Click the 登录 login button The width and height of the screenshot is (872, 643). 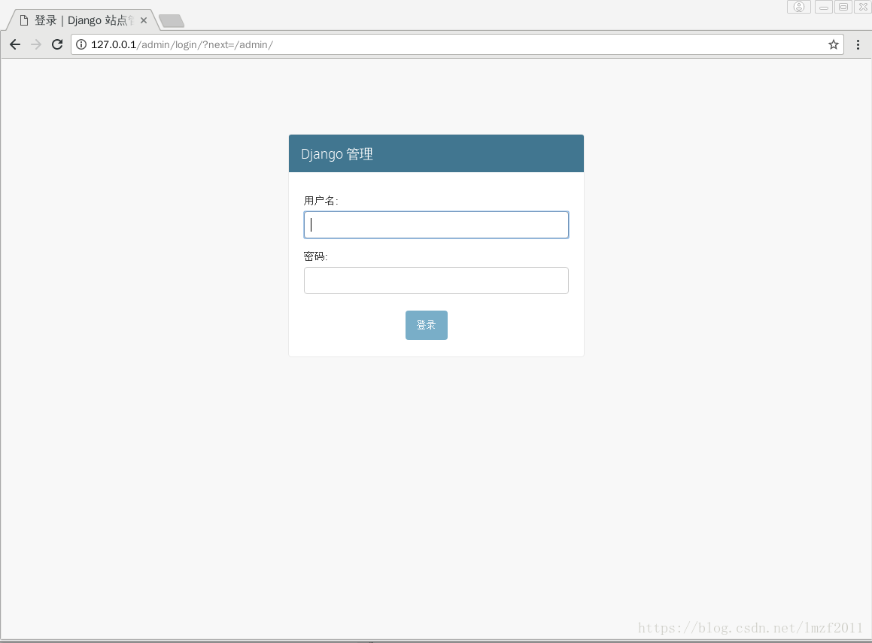click(427, 325)
